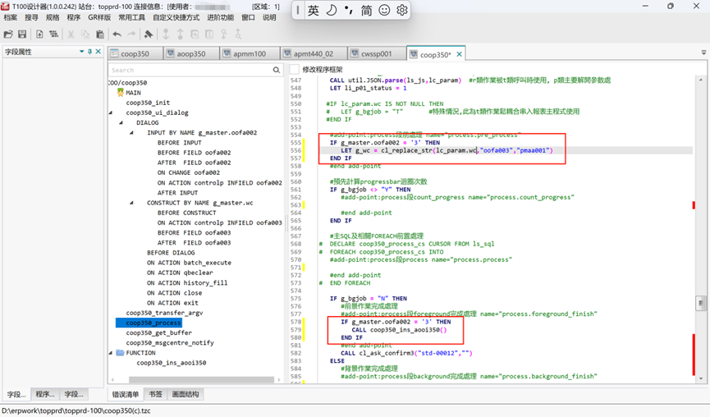Click the pushpin toolbar icon
The height and width of the screenshot is (417, 710).
coord(148,34)
